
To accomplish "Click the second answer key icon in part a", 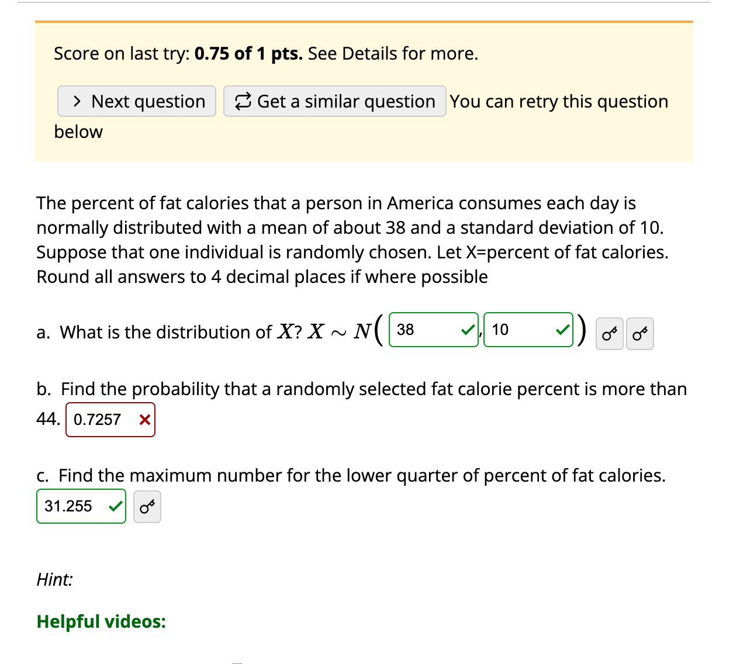I will coord(640,333).
